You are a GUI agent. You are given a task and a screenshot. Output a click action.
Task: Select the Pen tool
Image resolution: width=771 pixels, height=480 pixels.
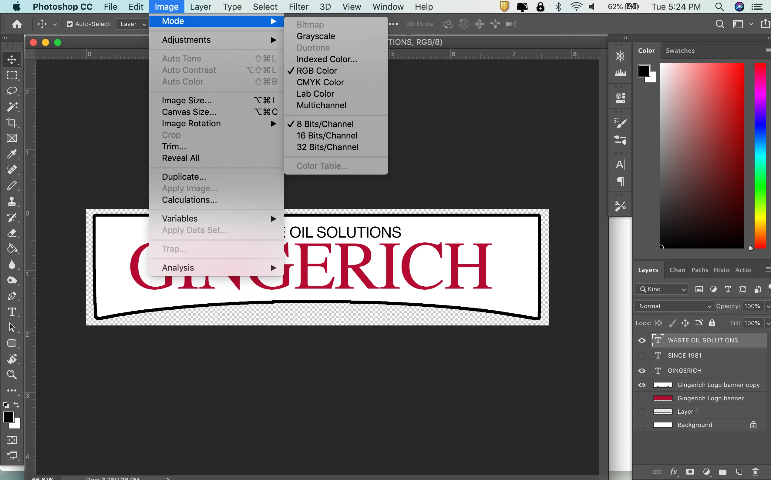coord(12,296)
